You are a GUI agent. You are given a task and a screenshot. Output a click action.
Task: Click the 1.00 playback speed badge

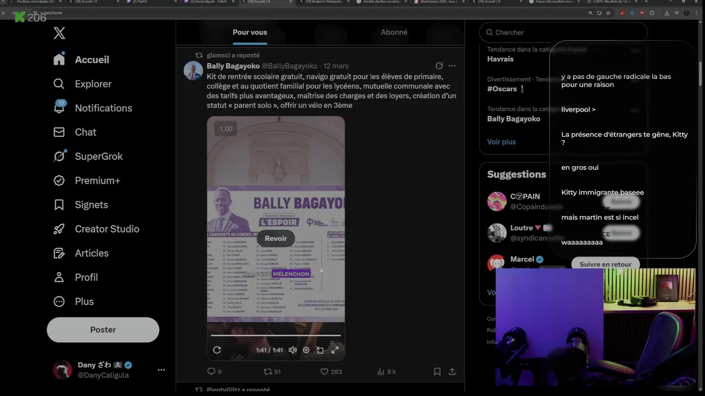click(x=226, y=129)
